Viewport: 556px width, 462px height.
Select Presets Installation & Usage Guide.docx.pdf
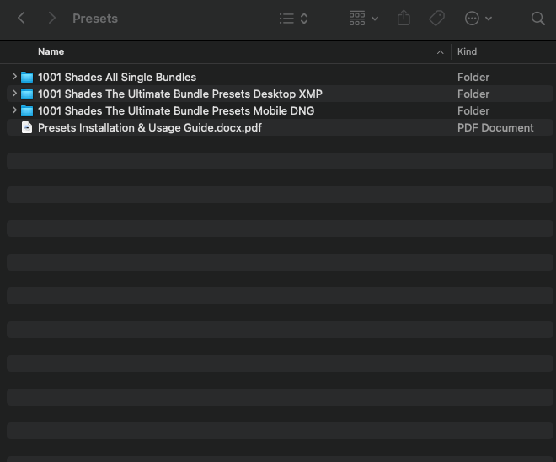pyautogui.click(x=149, y=127)
